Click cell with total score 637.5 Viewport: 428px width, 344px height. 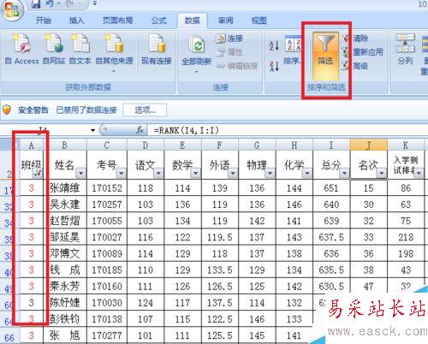point(331,237)
